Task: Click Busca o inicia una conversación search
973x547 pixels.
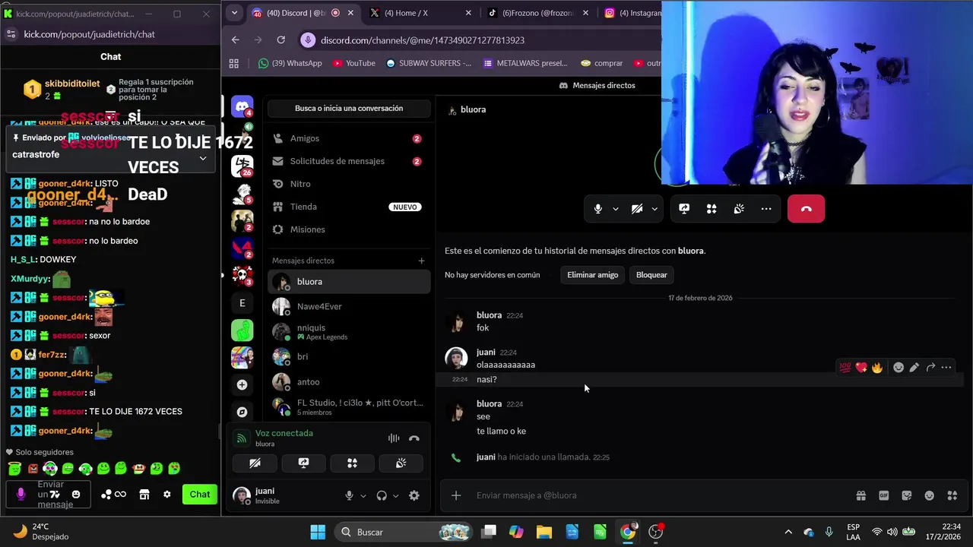Action: tap(349, 108)
